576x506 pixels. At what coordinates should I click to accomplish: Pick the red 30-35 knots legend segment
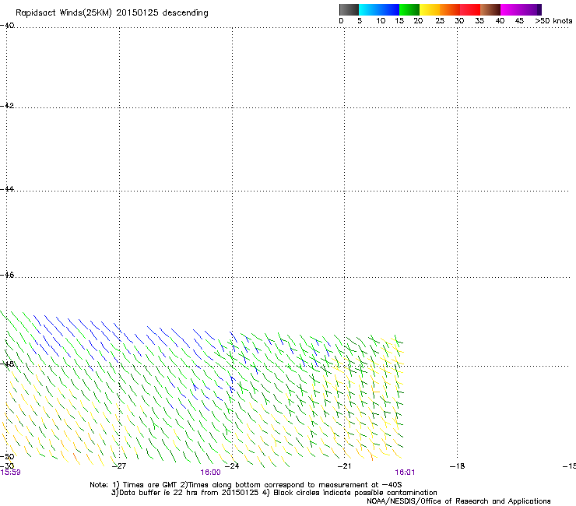(x=470, y=9)
